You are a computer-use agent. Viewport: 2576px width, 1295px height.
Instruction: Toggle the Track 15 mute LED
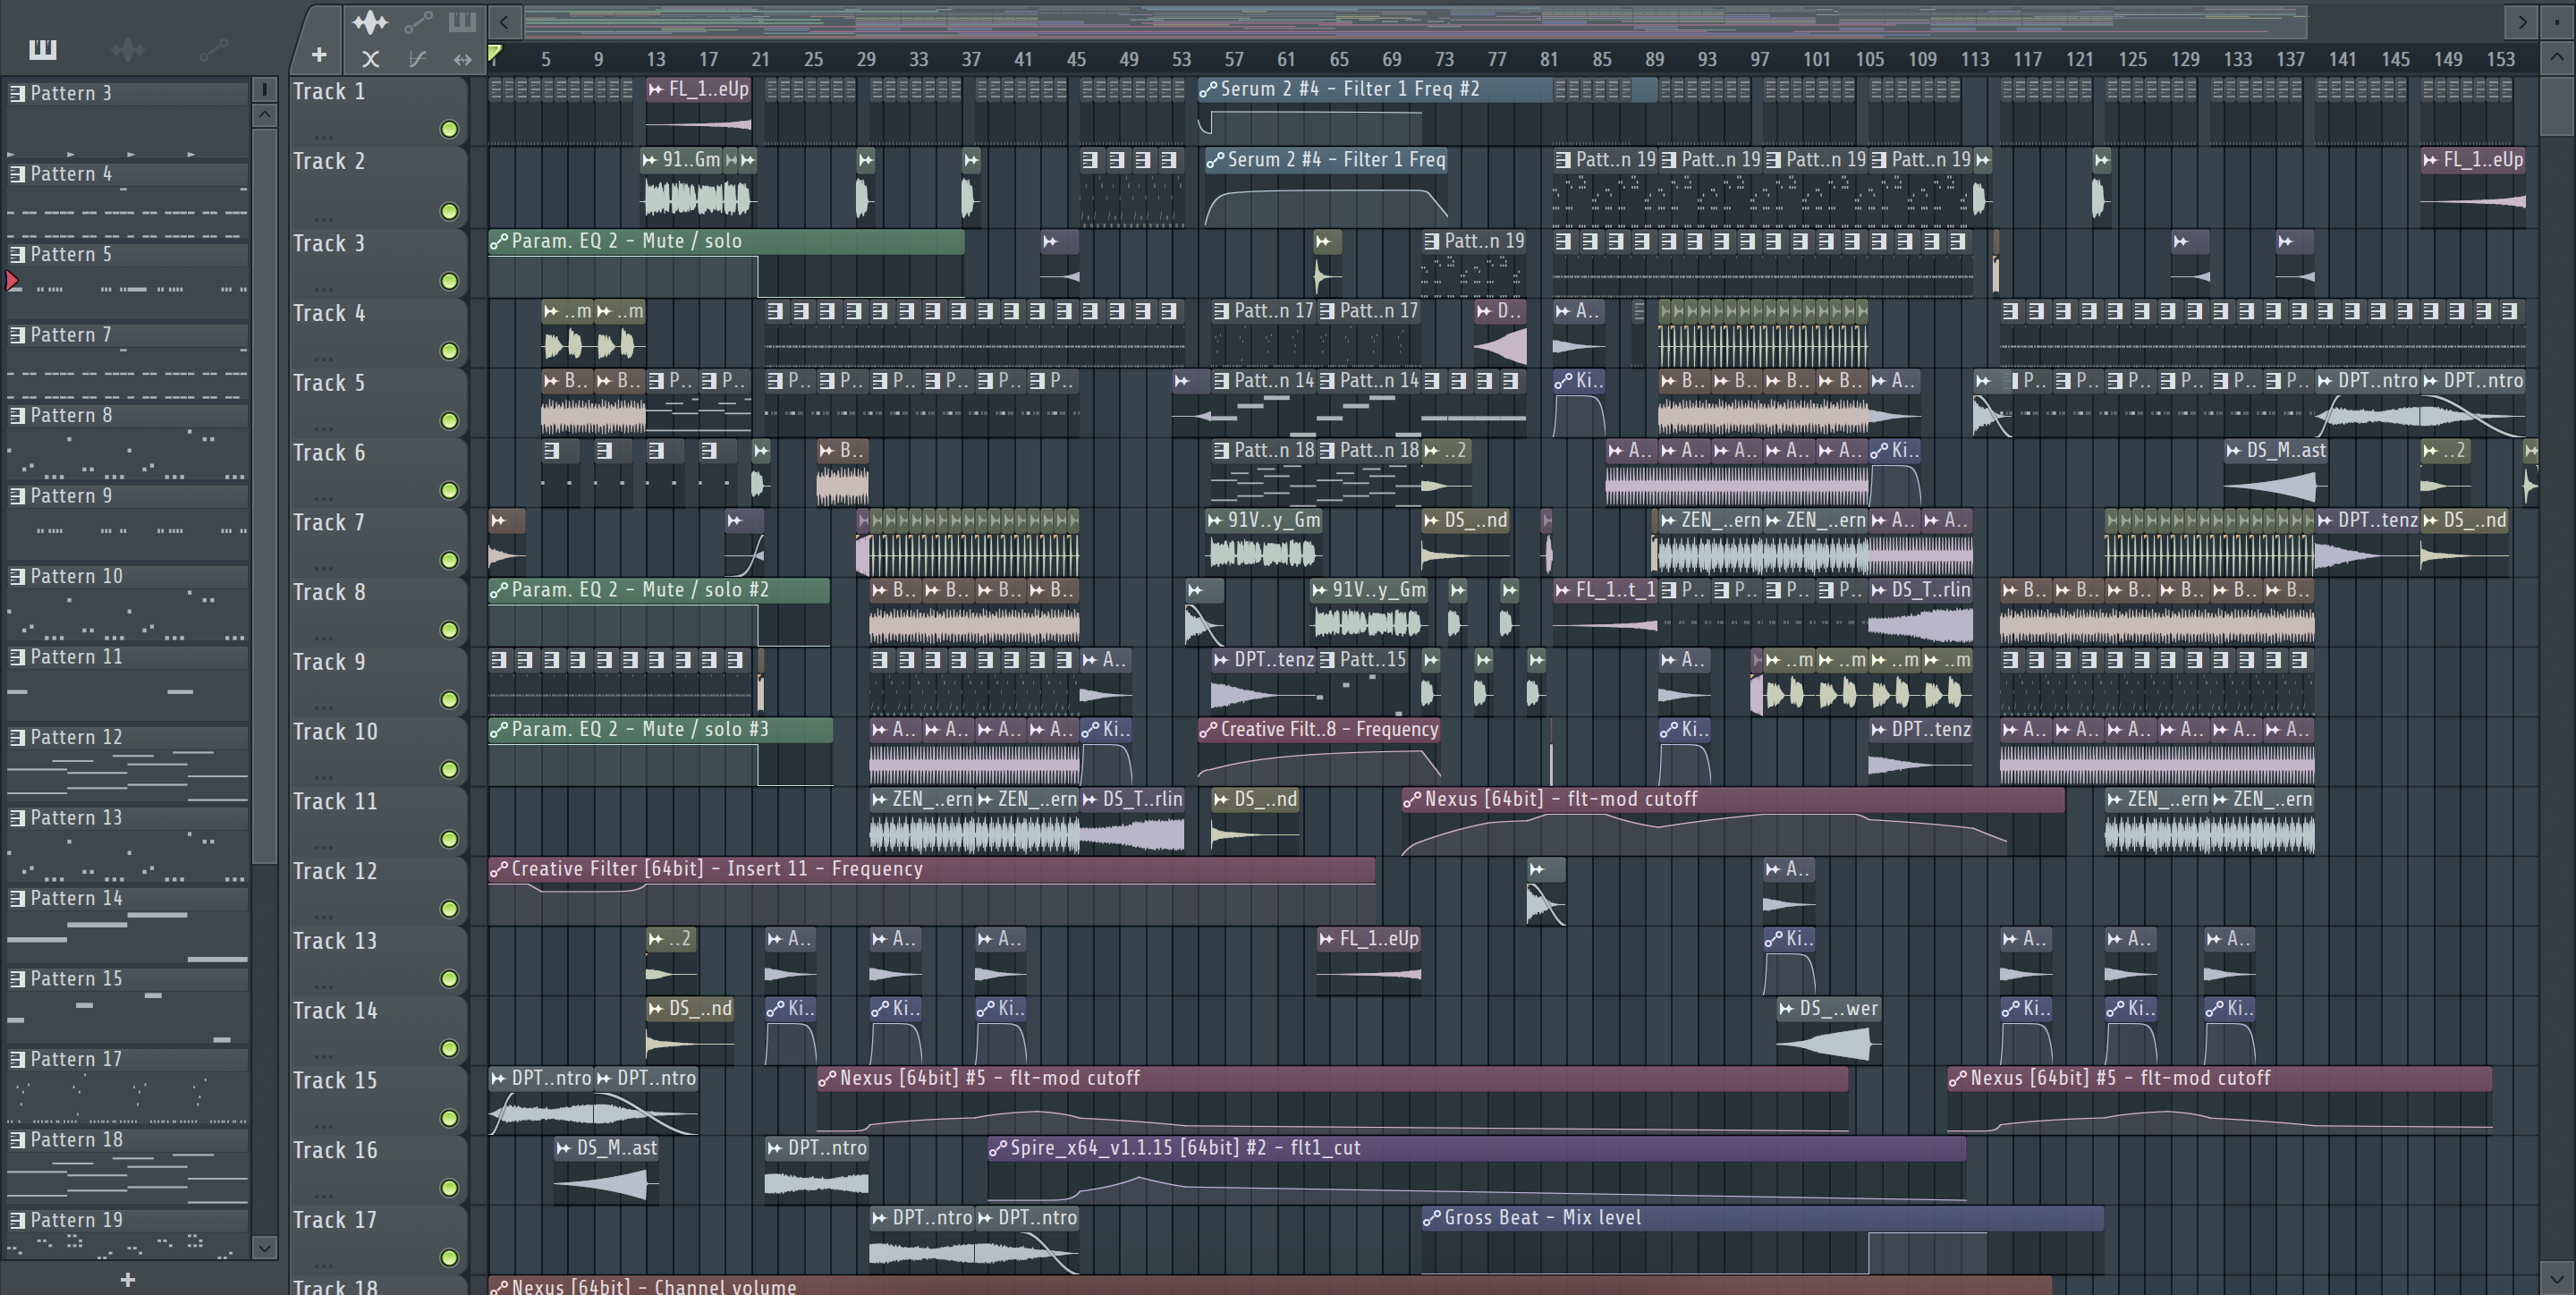coord(449,1119)
